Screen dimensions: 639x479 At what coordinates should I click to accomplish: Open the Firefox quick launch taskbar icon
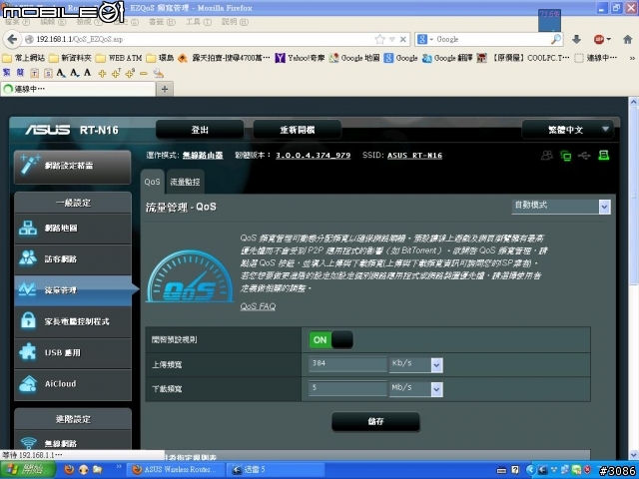click(x=69, y=470)
